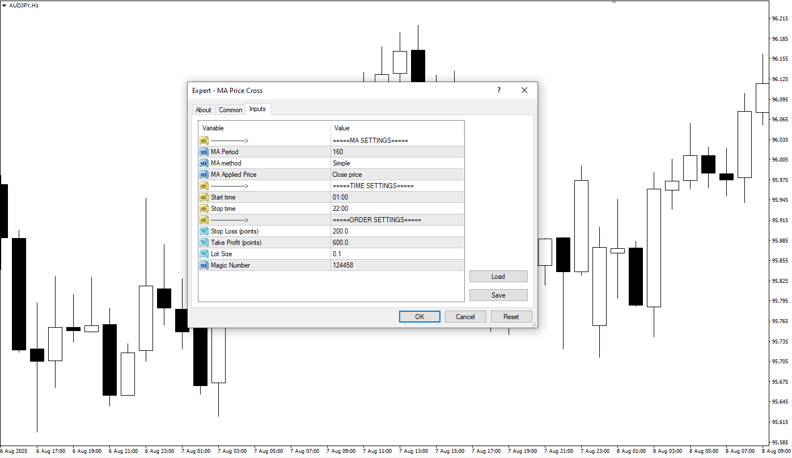Close the Expert MA Price Cross dialog
The width and height of the screenshot is (792, 458).
click(x=524, y=91)
